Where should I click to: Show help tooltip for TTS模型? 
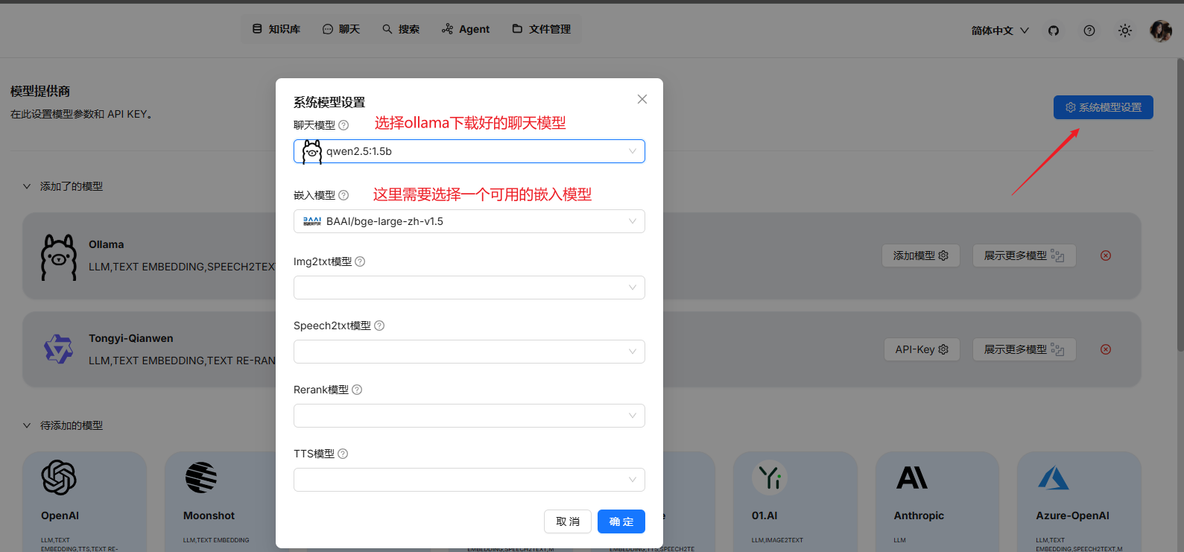343,454
